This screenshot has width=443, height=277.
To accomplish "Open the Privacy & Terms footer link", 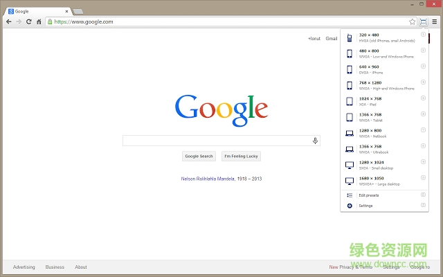I will [x=356, y=267].
